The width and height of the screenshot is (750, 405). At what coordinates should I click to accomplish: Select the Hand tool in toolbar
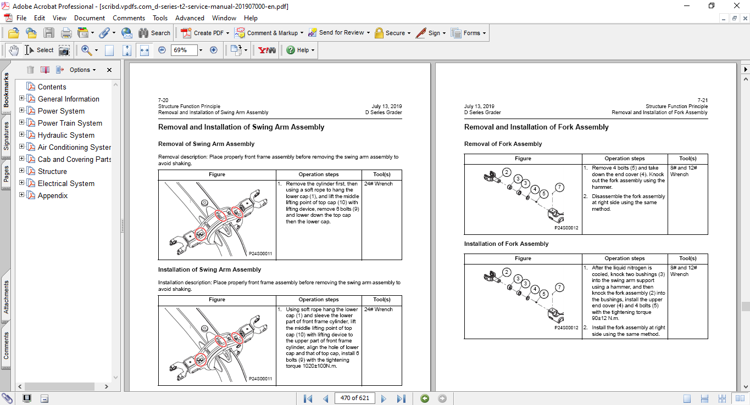coord(14,50)
